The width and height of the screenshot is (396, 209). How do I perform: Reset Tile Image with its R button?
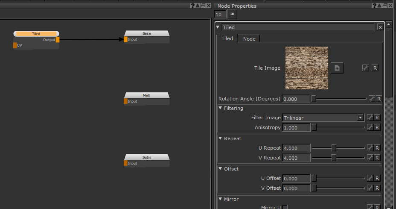(375, 68)
